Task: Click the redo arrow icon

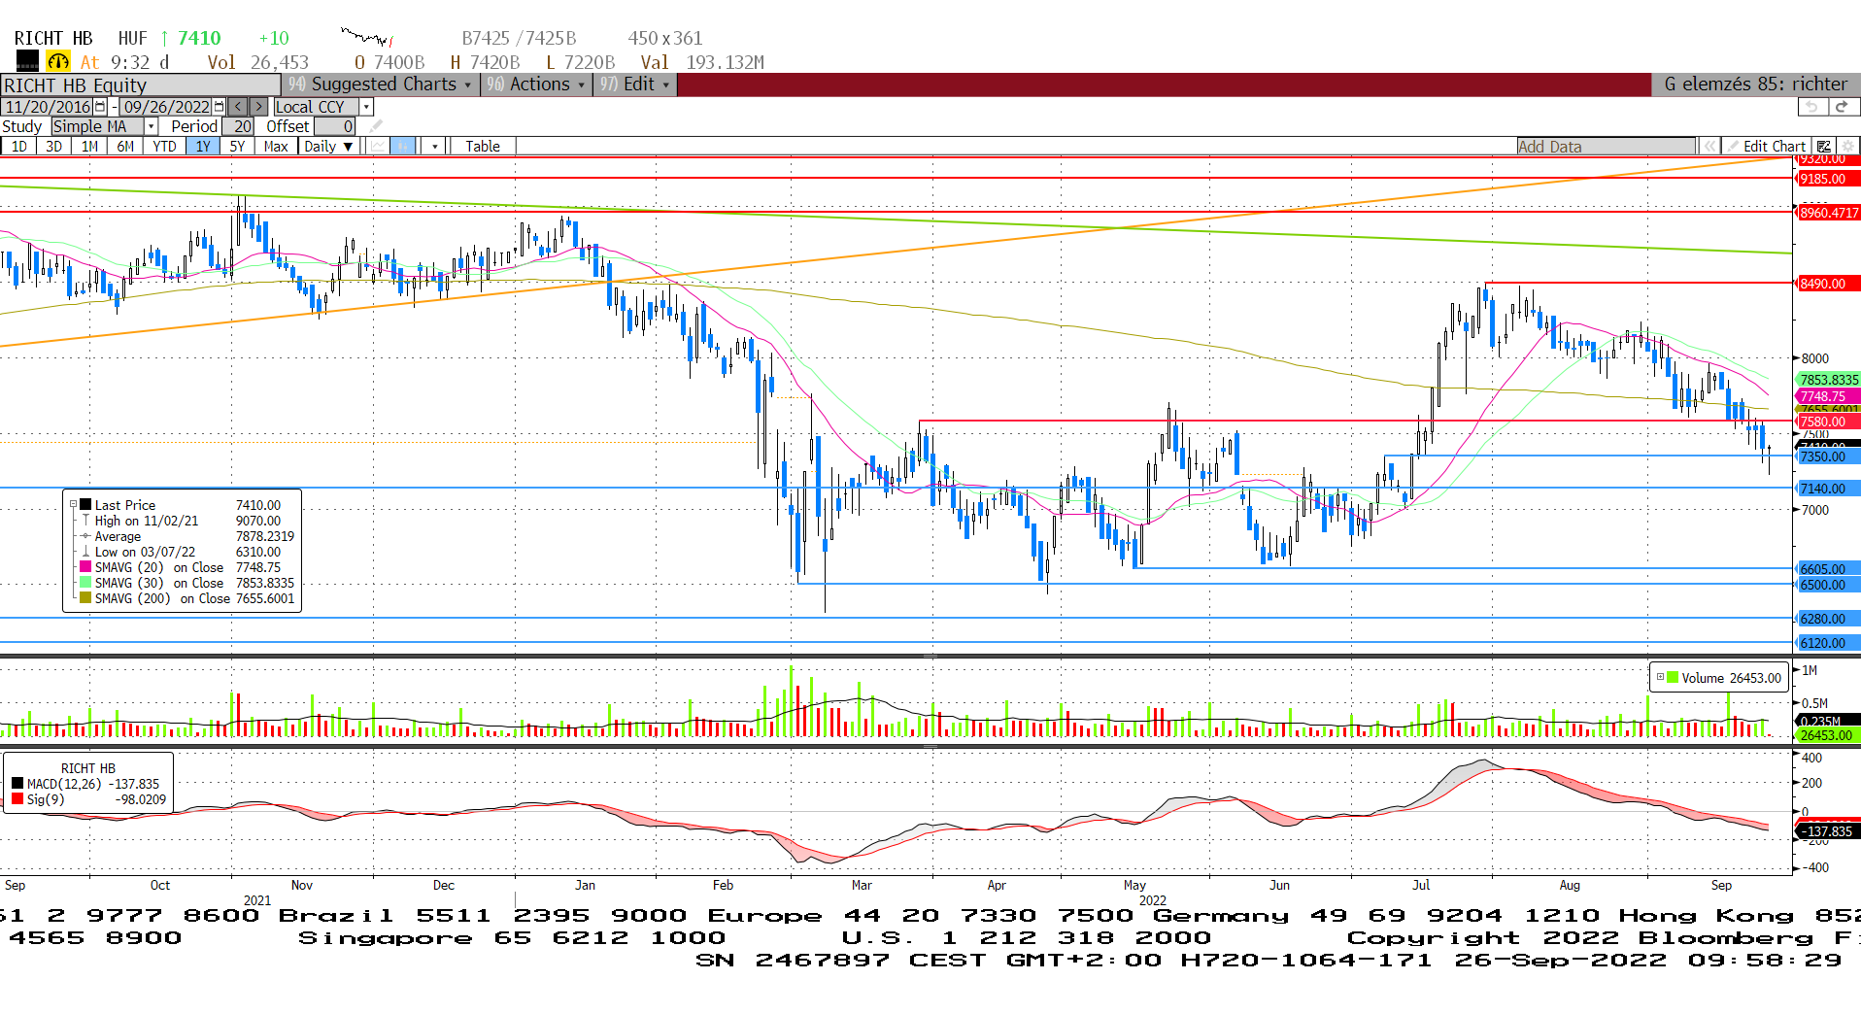Action: tap(1843, 107)
